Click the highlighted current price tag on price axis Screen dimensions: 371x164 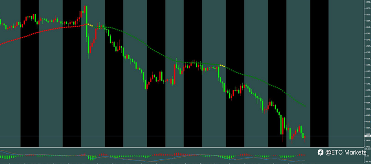tap(368, 136)
